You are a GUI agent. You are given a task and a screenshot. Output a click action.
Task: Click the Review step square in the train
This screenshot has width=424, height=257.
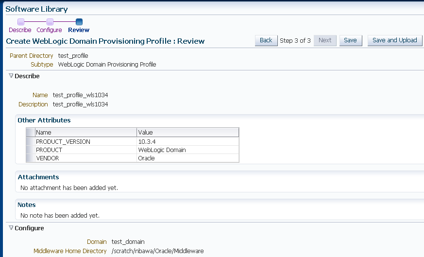pos(79,22)
